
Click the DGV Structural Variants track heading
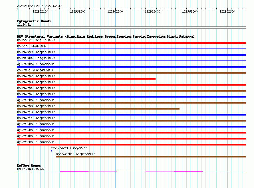click(106, 37)
